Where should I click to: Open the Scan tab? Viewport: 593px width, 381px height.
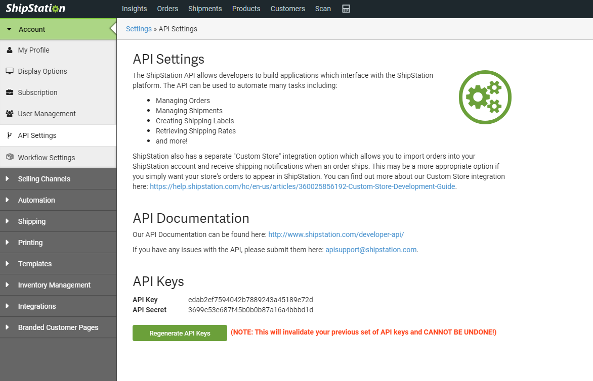point(323,9)
